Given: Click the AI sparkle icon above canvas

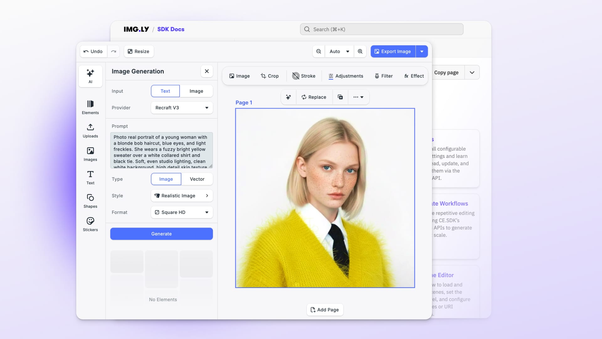Looking at the screenshot, I should (x=288, y=97).
